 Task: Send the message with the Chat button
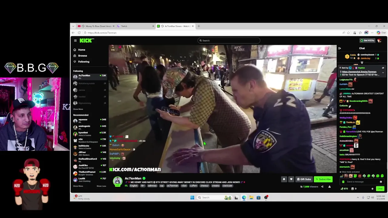pyautogui.click(x=380, y=189)
